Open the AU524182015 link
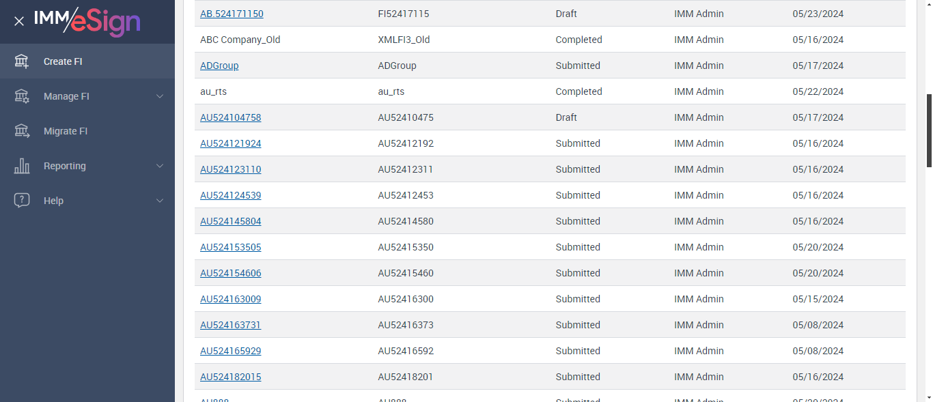This screenshot has height=402, width=933. click(230, 377)
